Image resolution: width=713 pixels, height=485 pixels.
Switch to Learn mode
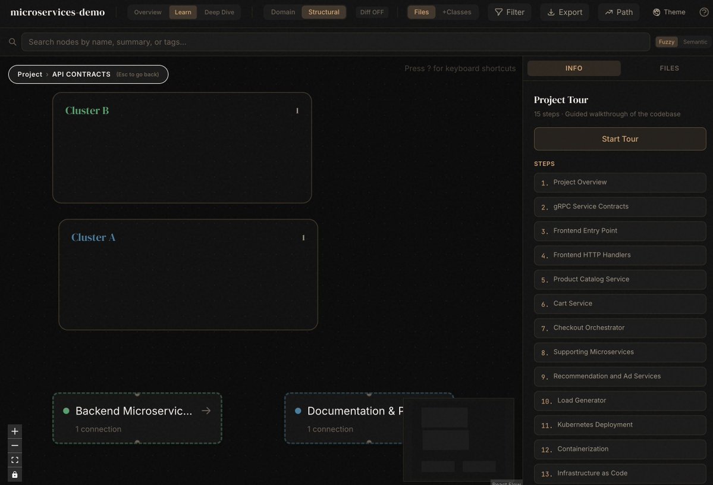[183, 12]
